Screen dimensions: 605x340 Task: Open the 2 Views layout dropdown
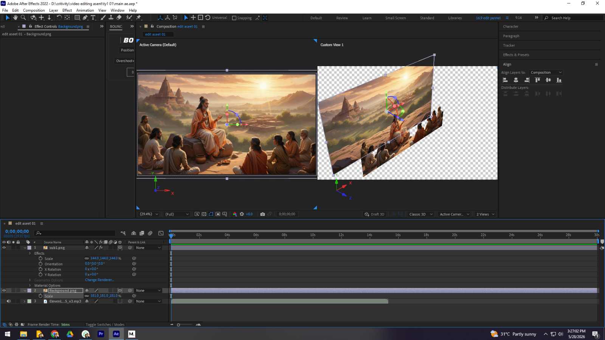coord(486,214)
